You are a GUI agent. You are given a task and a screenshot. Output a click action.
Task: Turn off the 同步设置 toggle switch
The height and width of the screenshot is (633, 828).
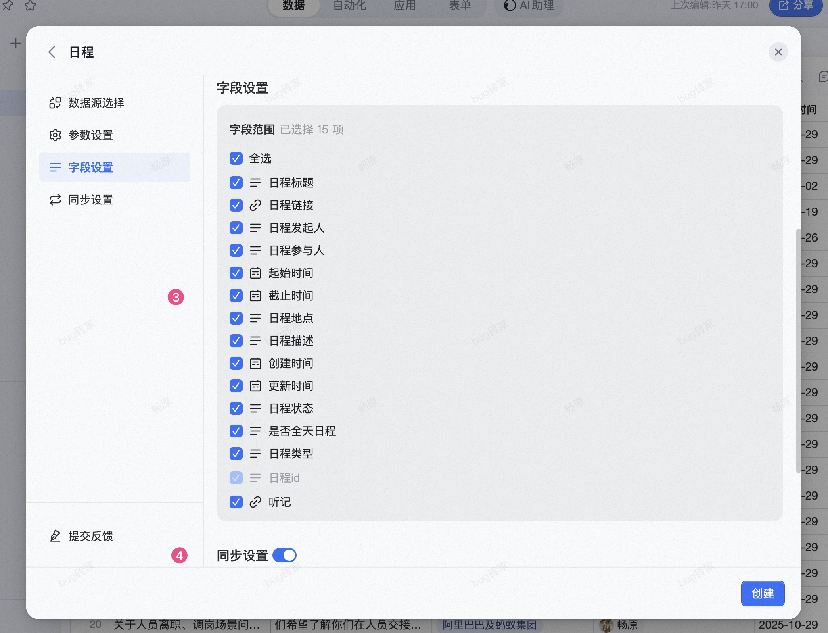click(x=284, y=555)
